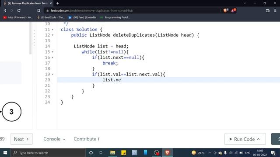Screen dimensions: 280x157
Task: Collapse code fold at line 12
Action: (x=52, y=35)
